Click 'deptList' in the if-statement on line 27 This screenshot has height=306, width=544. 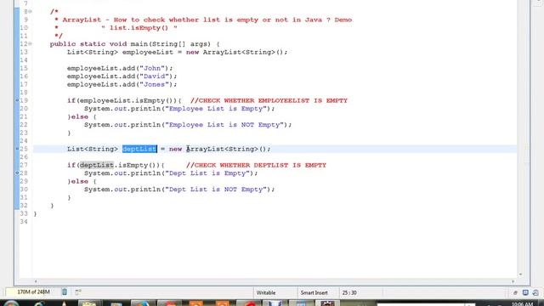coord(97,165)
